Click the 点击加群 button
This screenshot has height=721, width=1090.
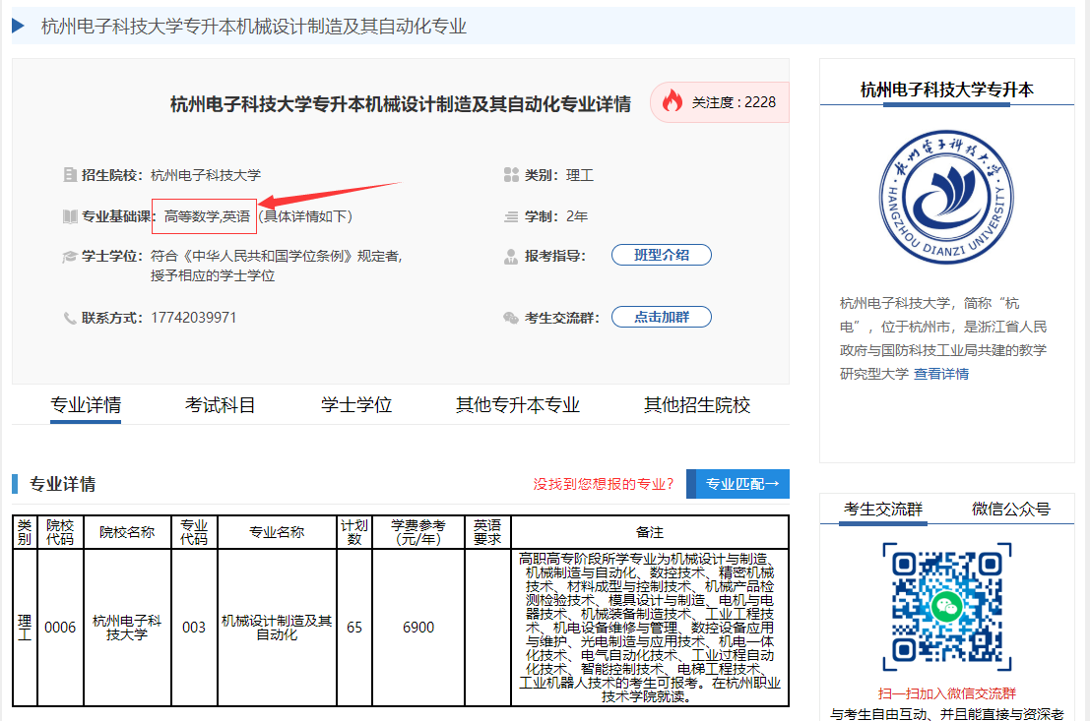(x=661, y=317)
